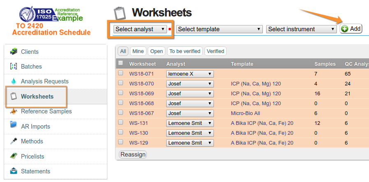This screenshot has height=182, width=369.
Task: Click the Pricelists icon
Action: (x=14, y=156)
